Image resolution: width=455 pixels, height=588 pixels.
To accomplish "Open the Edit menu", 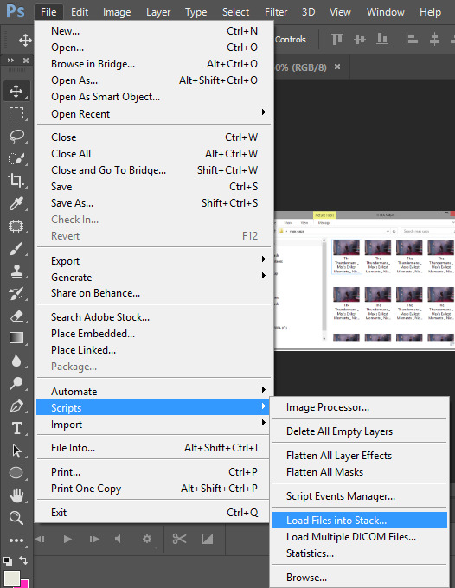I will coord(80,12).
